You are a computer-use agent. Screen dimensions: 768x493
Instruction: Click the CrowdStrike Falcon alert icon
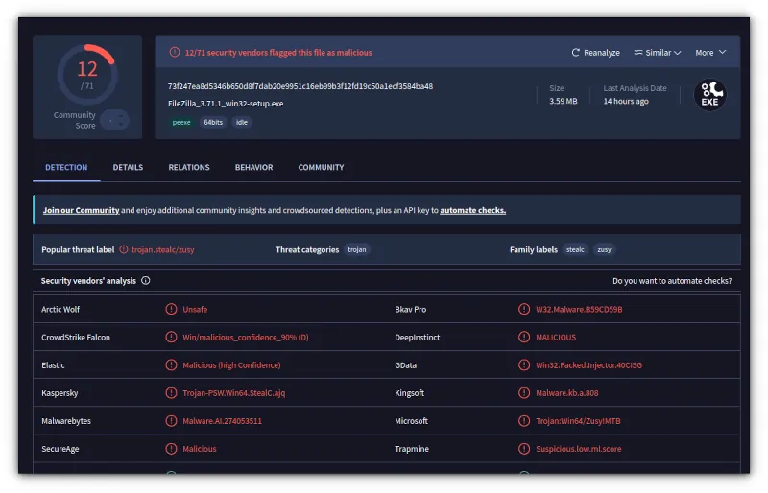click(x=171, y=338)
